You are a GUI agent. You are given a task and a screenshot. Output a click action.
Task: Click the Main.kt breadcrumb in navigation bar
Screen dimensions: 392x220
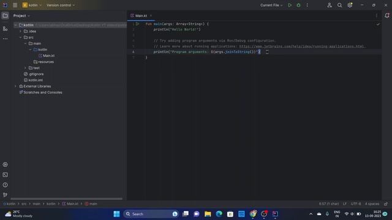point(70,204)
